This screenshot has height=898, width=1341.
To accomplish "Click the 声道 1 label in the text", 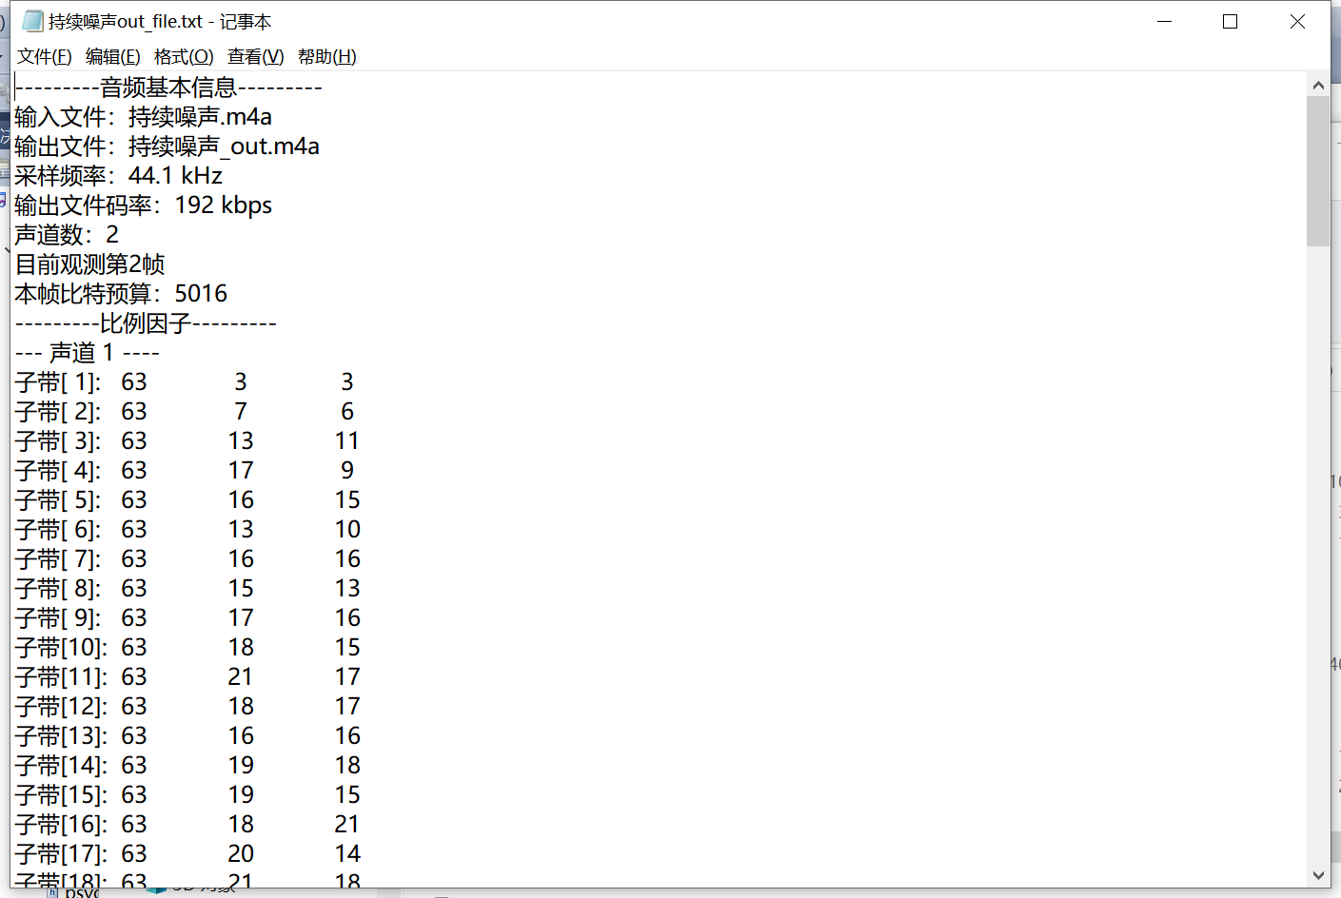I will click(86, 352).
